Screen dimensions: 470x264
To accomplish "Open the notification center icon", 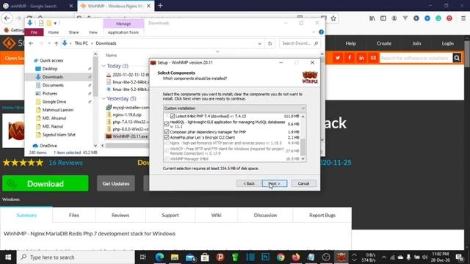I will [459, 257].
